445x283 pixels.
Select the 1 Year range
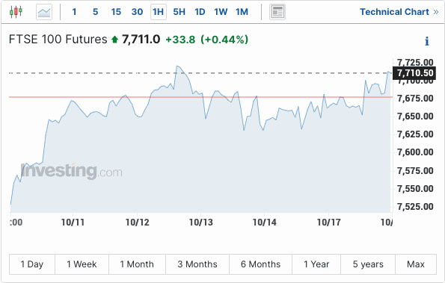(x=316, y=264)
